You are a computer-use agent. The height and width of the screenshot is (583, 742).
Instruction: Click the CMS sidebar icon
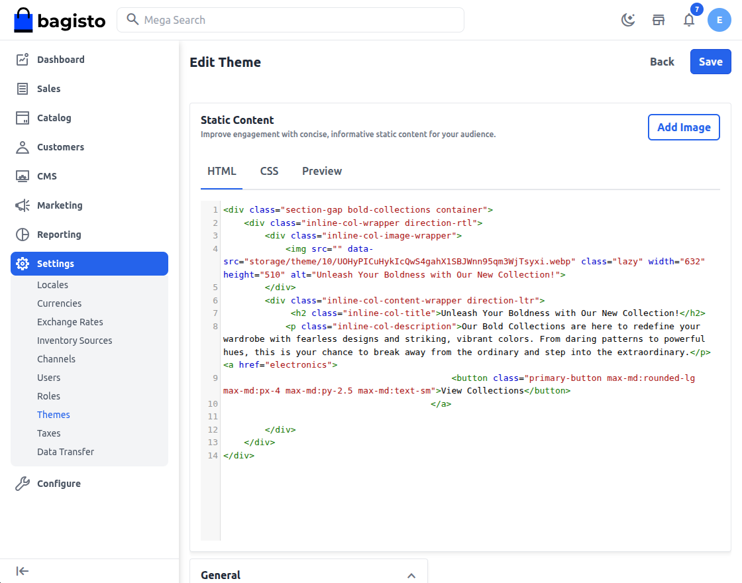[23, 176]
